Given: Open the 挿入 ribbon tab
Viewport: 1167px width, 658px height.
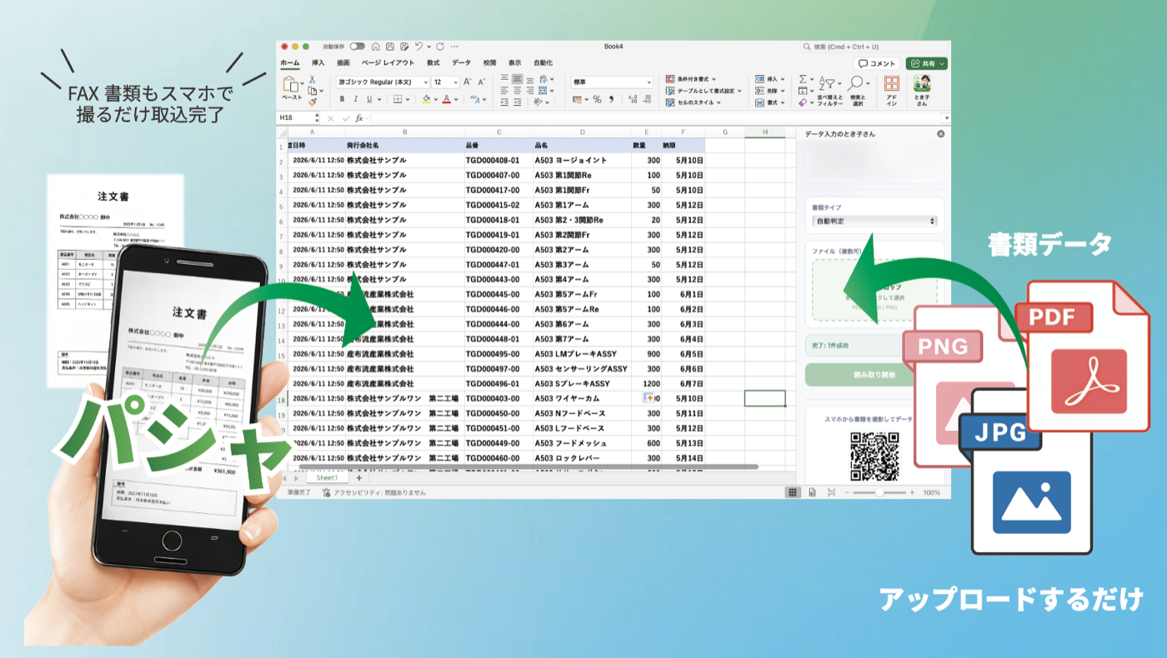Looking at the screenshot, I should 318,63.
